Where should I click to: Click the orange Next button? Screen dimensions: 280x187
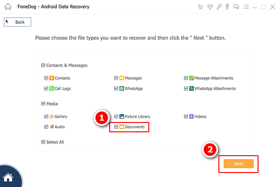(x=238, y=164)
